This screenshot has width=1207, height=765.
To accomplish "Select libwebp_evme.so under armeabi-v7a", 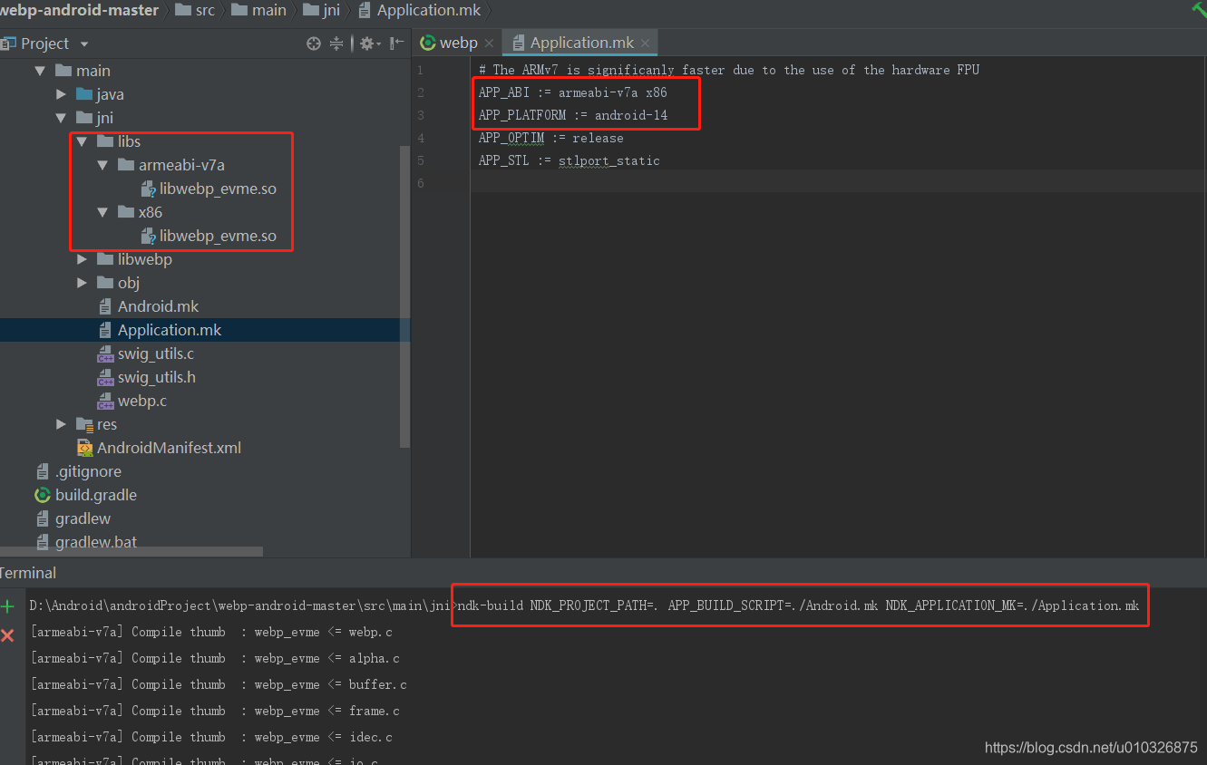I will (209, 189).
